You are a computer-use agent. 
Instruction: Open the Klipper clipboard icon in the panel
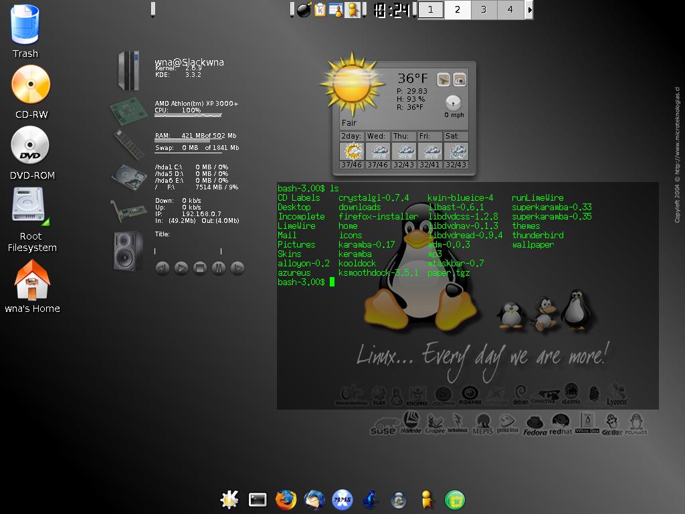click(x=320, y=9)
